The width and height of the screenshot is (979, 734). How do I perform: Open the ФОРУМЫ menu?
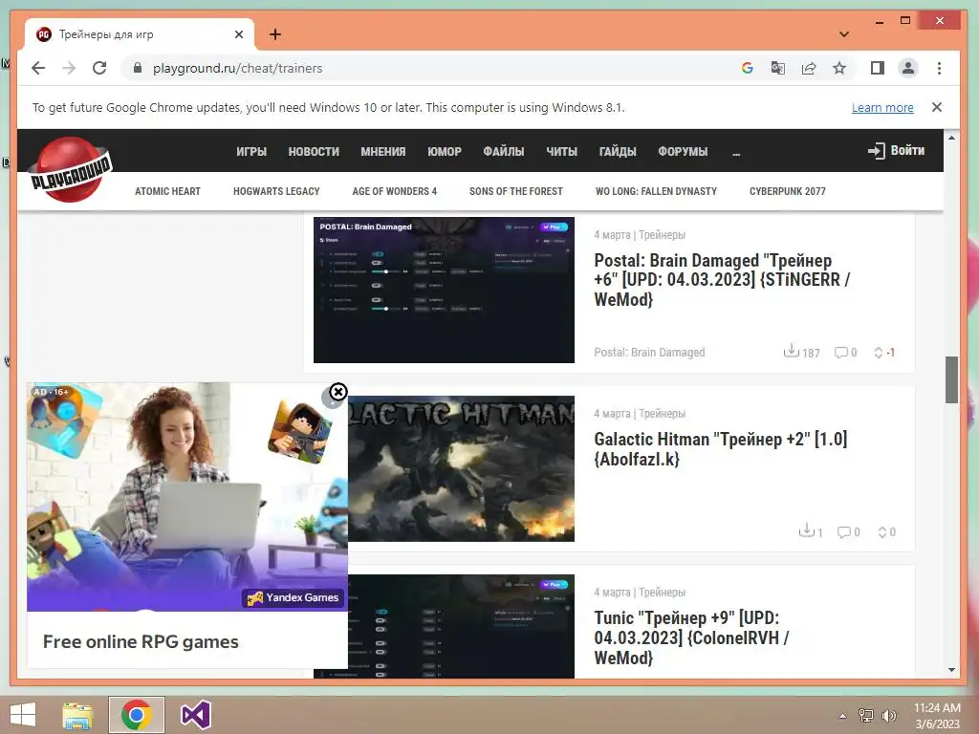(683, 151)
